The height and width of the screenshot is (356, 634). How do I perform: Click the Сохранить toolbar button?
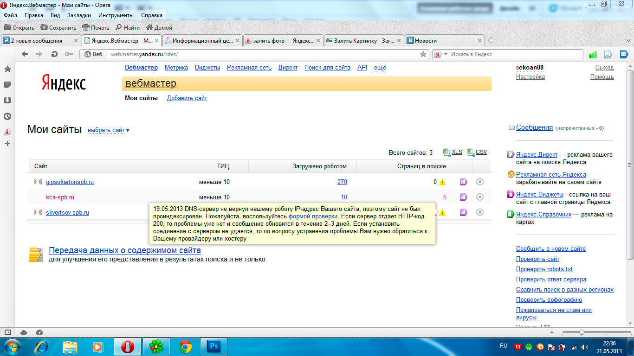point(58,27)
